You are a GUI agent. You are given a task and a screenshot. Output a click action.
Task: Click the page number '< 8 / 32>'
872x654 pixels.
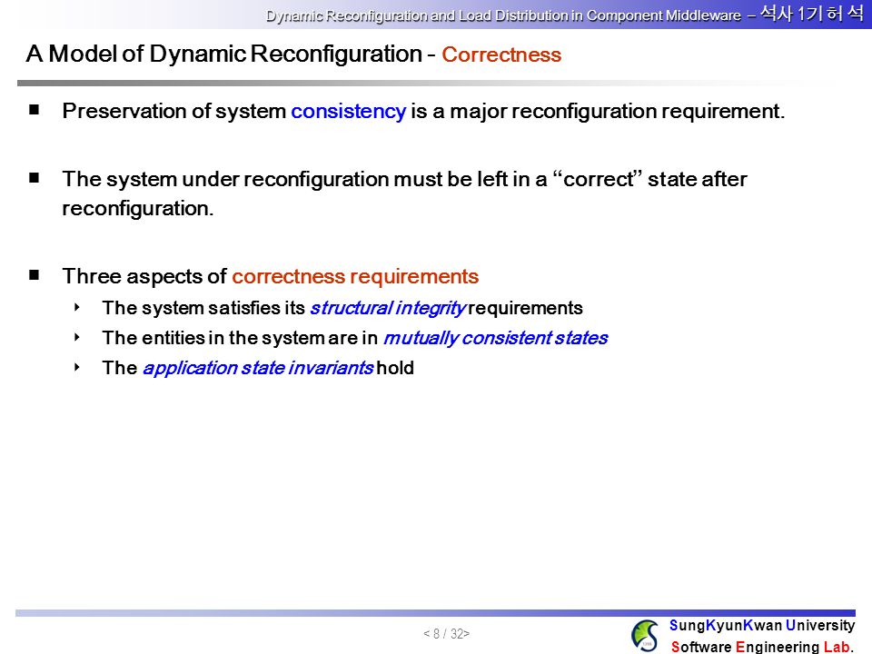coord(447,634)
